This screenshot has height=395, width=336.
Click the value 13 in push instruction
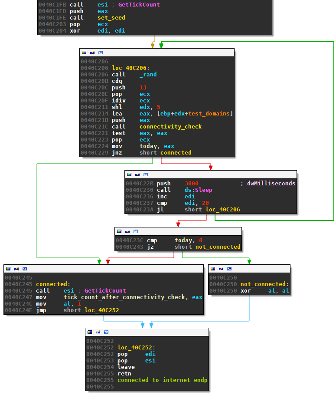click(x=143, y=88)
